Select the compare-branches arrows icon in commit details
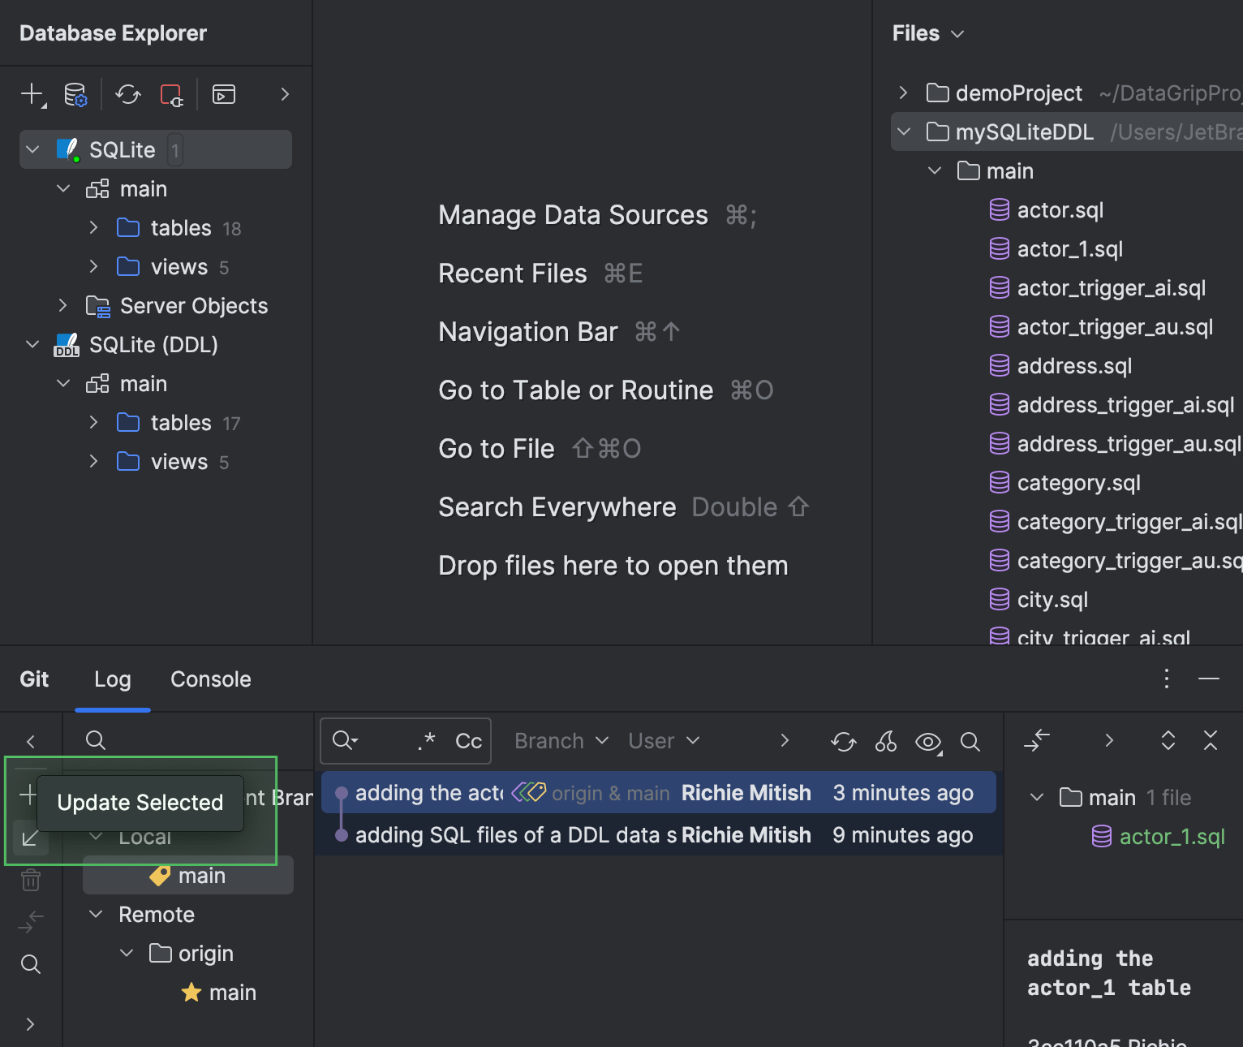The image size is (1243, 1047). (1037, 741)
